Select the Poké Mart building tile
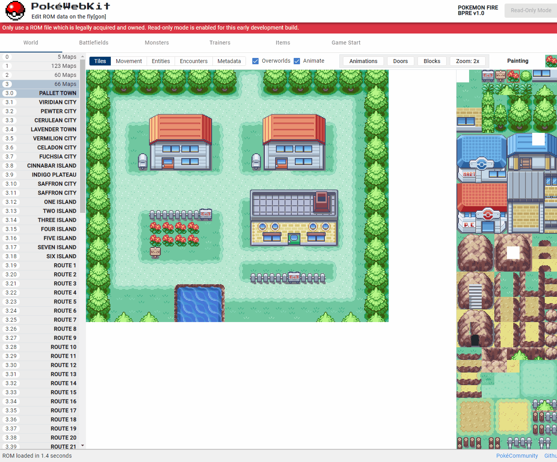Screen dimensions: 557x462 pyautogui.click(x=481, y=158)
